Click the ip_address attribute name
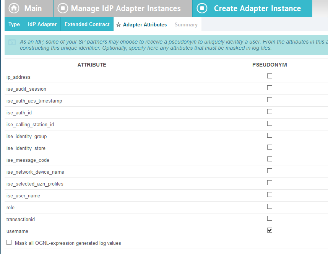The width and height of the screenshot is (328, 254). click(x=18, y=77)
